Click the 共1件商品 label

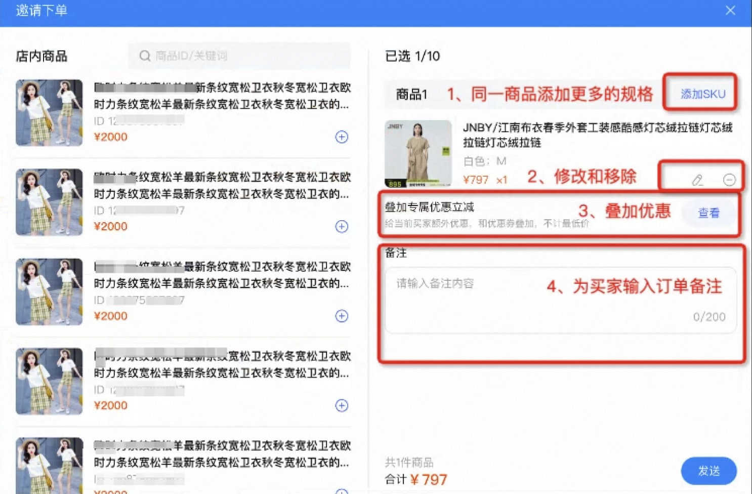409,462
